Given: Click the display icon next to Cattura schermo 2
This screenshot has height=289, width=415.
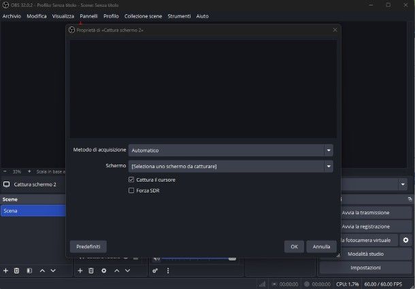Looking at the screenshot, I should [x=6, y=184].
